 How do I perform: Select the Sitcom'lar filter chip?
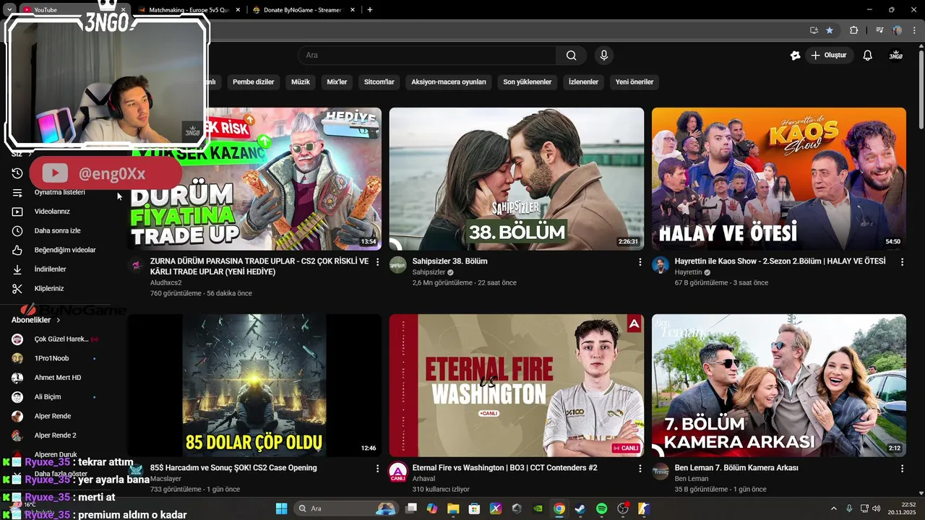tap(379, 82)
